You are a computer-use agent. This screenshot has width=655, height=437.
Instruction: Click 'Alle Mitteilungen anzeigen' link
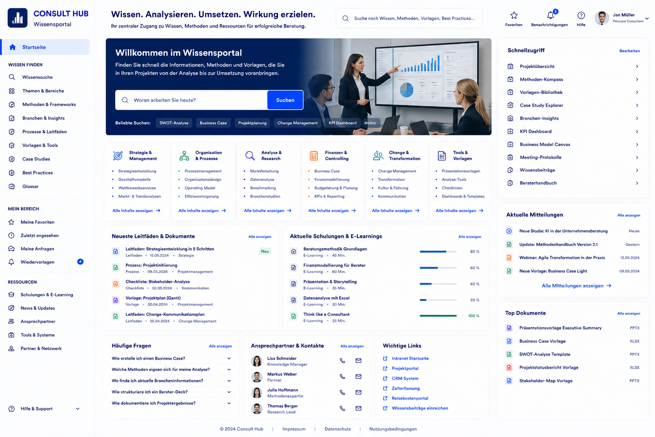(x=577, y=286)
